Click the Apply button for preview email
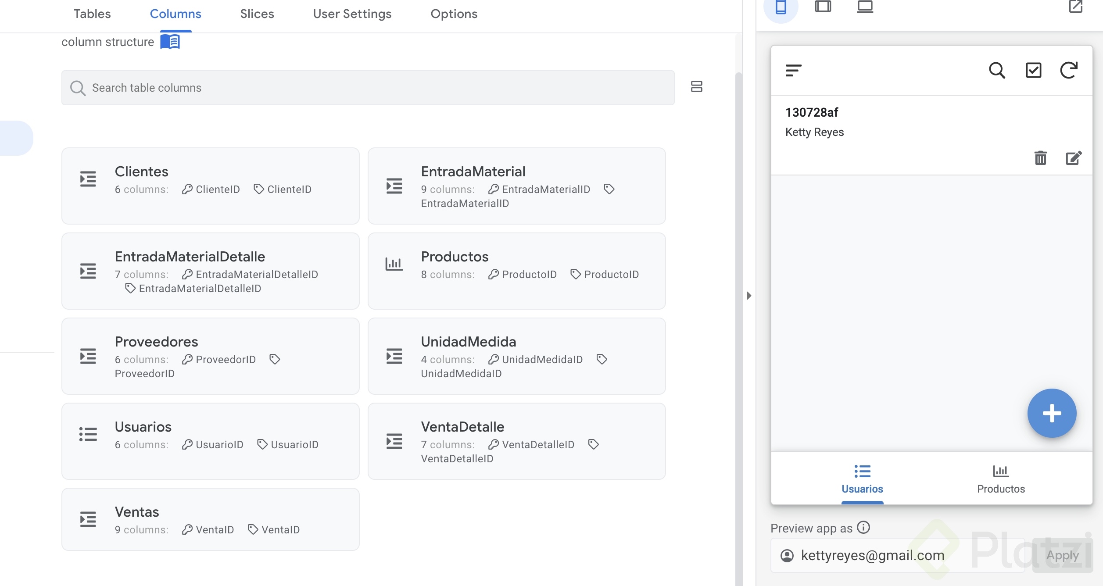 tap(1062, 555)
